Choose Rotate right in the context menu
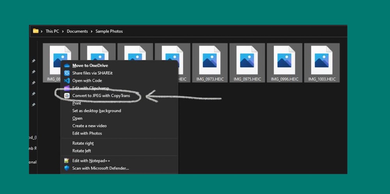 coord(83,143)
